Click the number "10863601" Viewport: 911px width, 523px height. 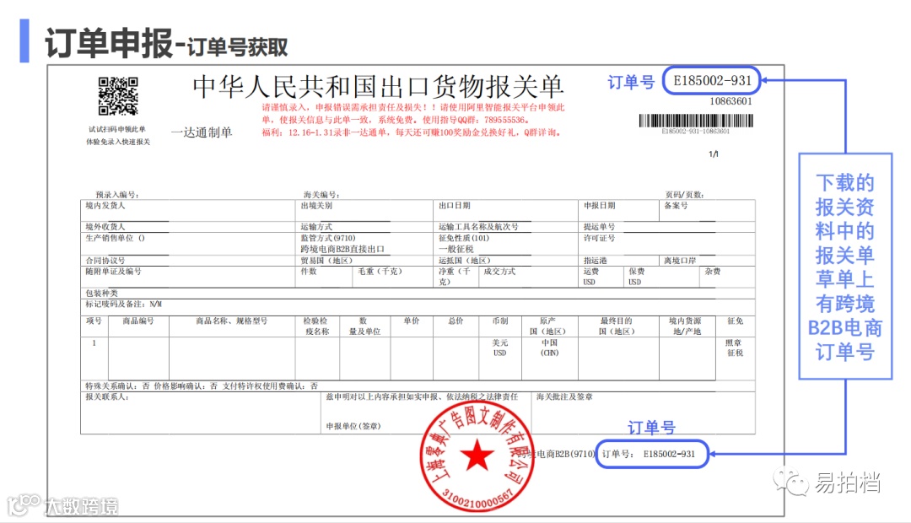coord(730,101)
